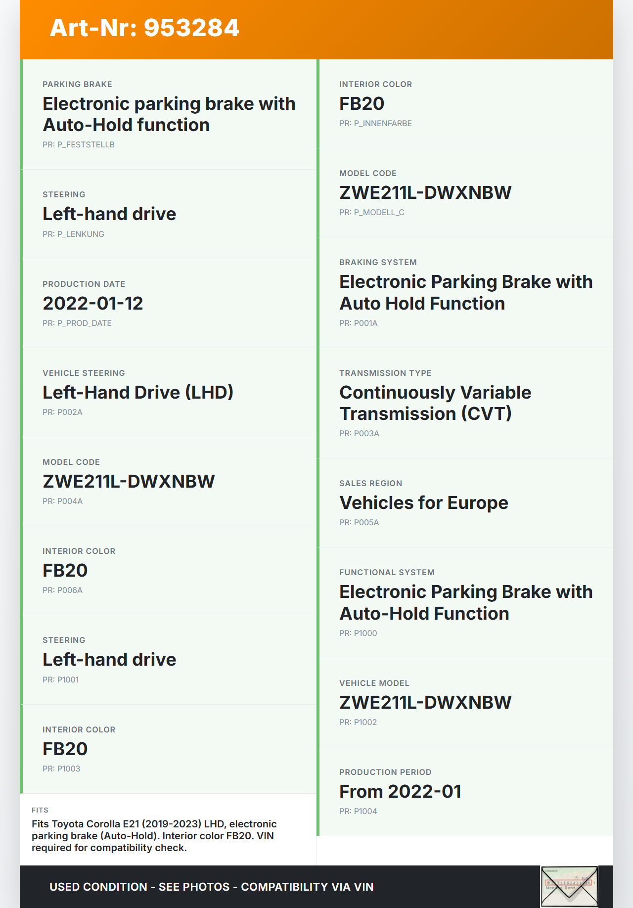Click the VIN envelope icon in footer
The height and width of the screenshot is (908, 633).
[569, 886]
